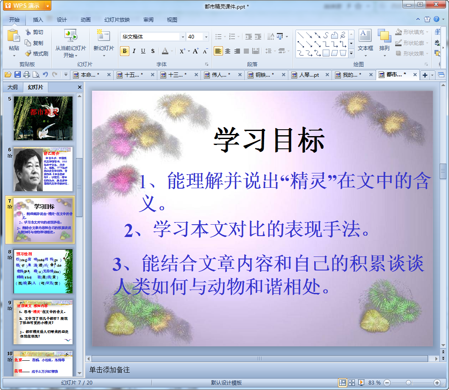Increase paragraph indent level
Image resolution: width=449 pixels, height=390 pixels.
pos(258,36)
